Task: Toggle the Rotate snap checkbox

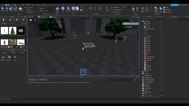Action: 39,9
